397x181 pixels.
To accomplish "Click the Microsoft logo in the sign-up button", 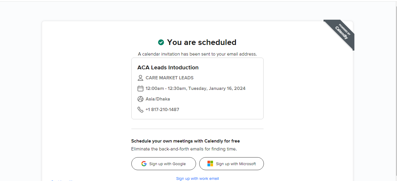I will [210, 164].
